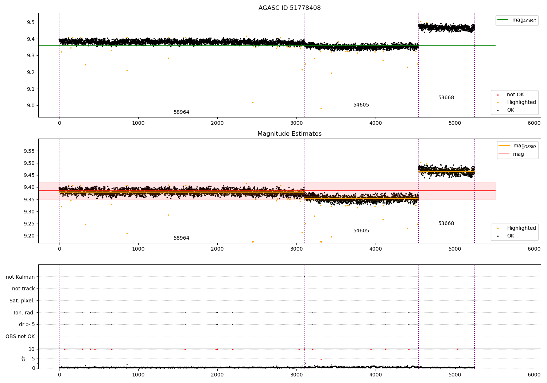Click the '58964' annotation in the top plot
This screenshot has width=547, height=383.
pos(181,112)
